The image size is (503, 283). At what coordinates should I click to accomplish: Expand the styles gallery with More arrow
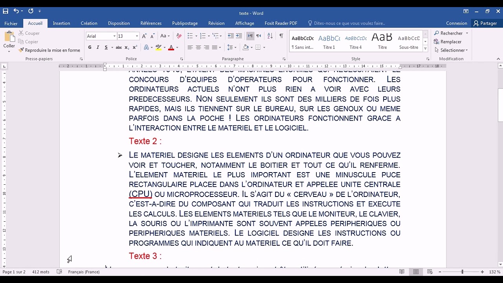coord(425,49)
